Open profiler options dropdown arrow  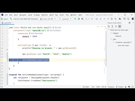coord(89,19)
